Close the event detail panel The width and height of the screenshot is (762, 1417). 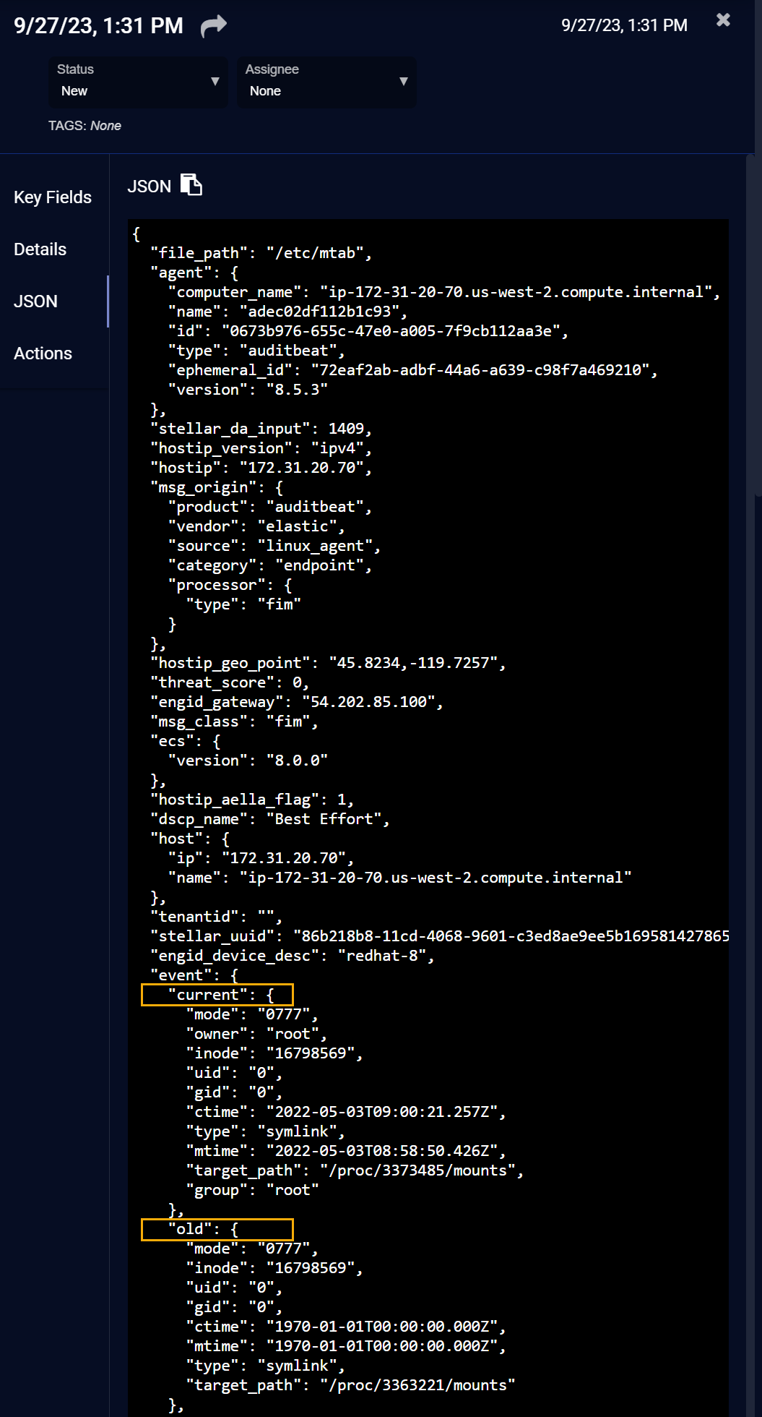[723, 20]
